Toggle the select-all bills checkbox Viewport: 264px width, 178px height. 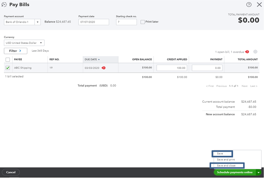[x=7, y=59]
